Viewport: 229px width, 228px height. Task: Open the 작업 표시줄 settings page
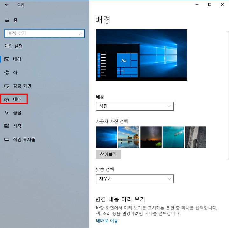[45, 139]
